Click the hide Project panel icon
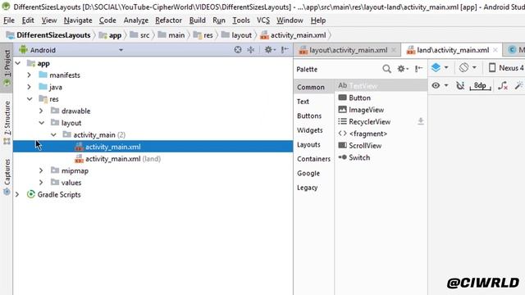Screen dimensions: 525x295 [x=285, y=50]
